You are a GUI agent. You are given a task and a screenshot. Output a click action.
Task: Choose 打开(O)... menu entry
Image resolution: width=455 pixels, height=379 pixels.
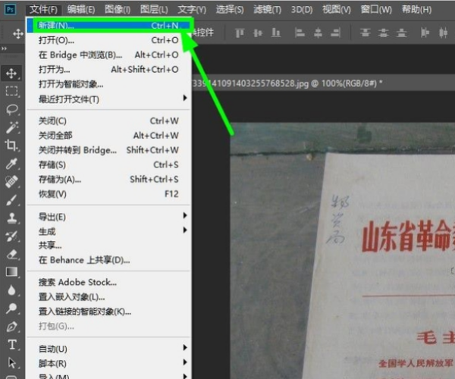(x=108, y=40)
